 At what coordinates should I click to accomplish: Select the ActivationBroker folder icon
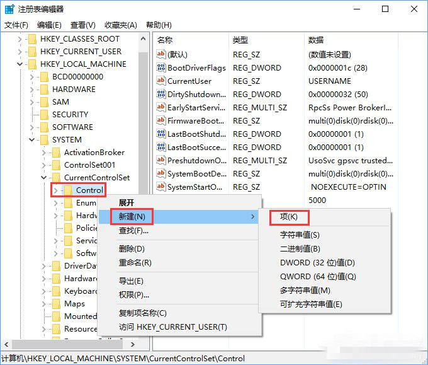pyautogui.click(x=56, y=152)
